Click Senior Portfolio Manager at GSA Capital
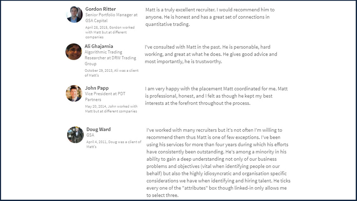 (x=111, y=17)
